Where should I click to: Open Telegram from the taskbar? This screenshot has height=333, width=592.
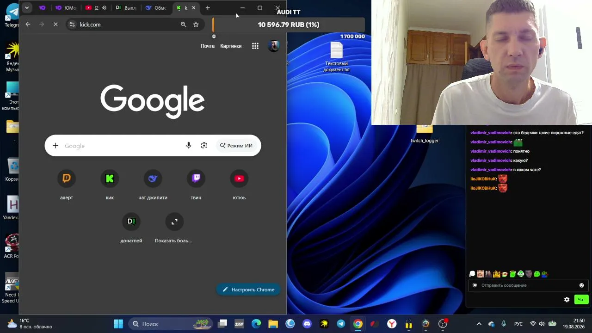click(341, 324)
